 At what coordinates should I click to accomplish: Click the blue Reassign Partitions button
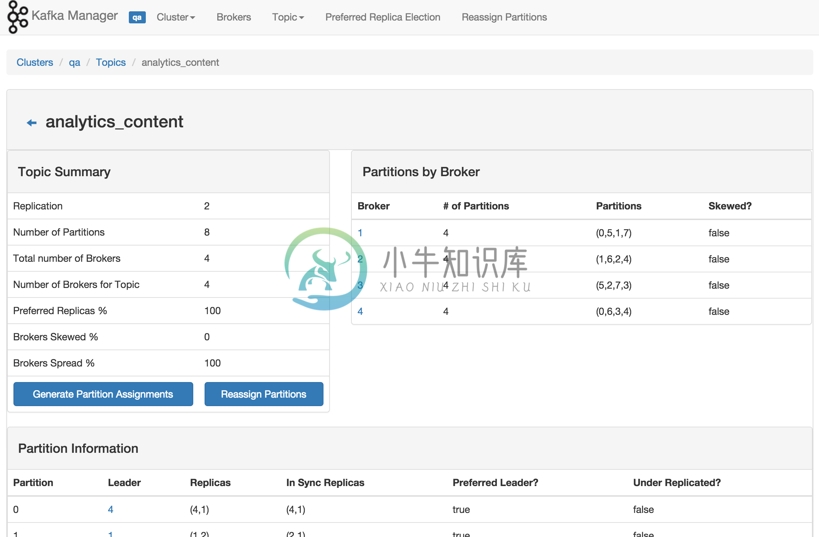264,394
